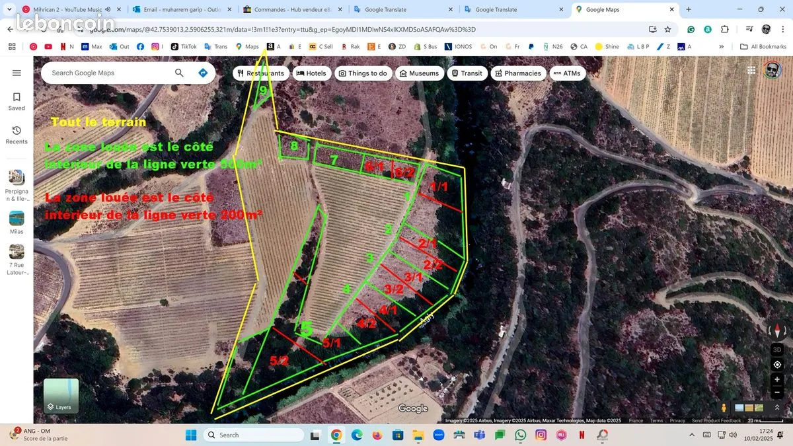Open the Recents panel
This screenshot has width=793, height=446.
[x=17, y=135]
